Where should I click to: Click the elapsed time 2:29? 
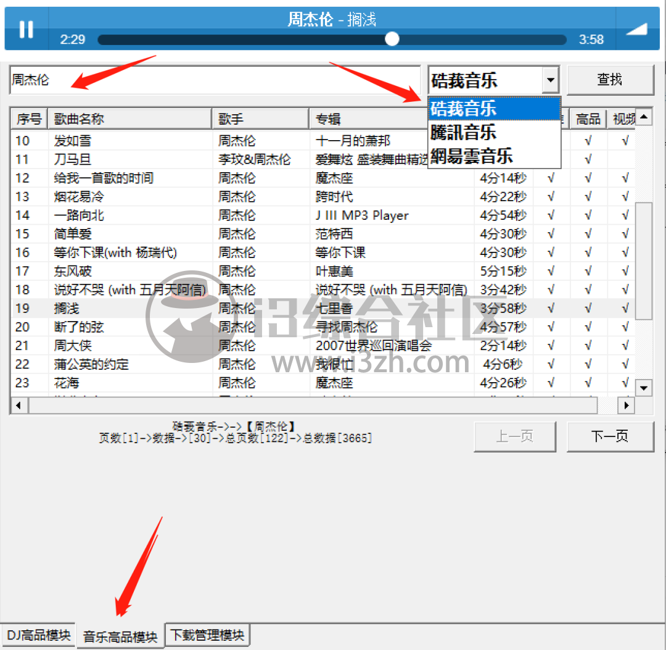coord(73,40)
